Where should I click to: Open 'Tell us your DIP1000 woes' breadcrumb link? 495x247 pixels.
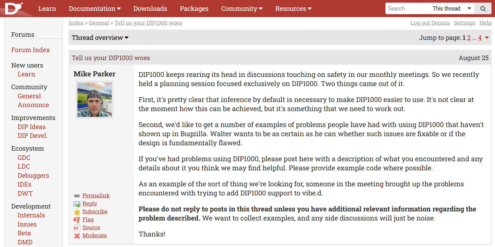click(x=148, y=23)
